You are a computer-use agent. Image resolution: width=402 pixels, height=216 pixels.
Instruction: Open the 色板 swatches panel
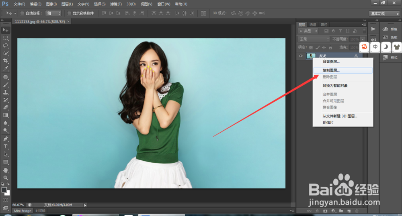(x=390, y=37)
